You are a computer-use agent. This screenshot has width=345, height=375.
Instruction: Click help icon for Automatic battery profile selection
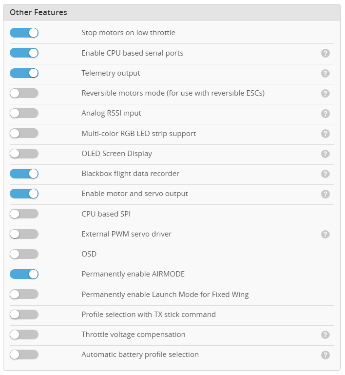click(326, 355)
